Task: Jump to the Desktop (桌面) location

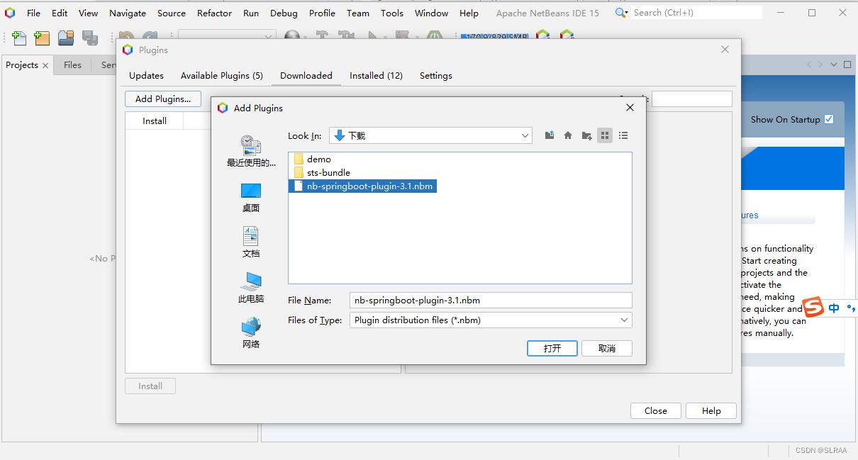Action: pos(251,197)
